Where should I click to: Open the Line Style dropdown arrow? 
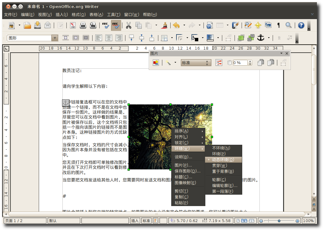(x=187, y=38)
